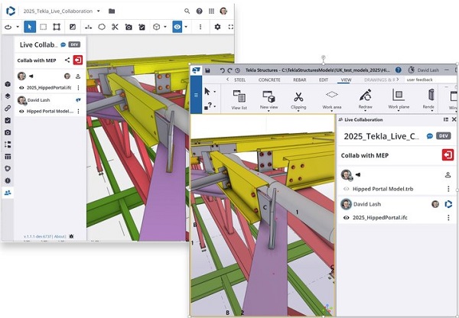Image resolution: width=459 pixels, height=318 pixels.
Task: Open the project folder icon
Action: click(112, 11)
